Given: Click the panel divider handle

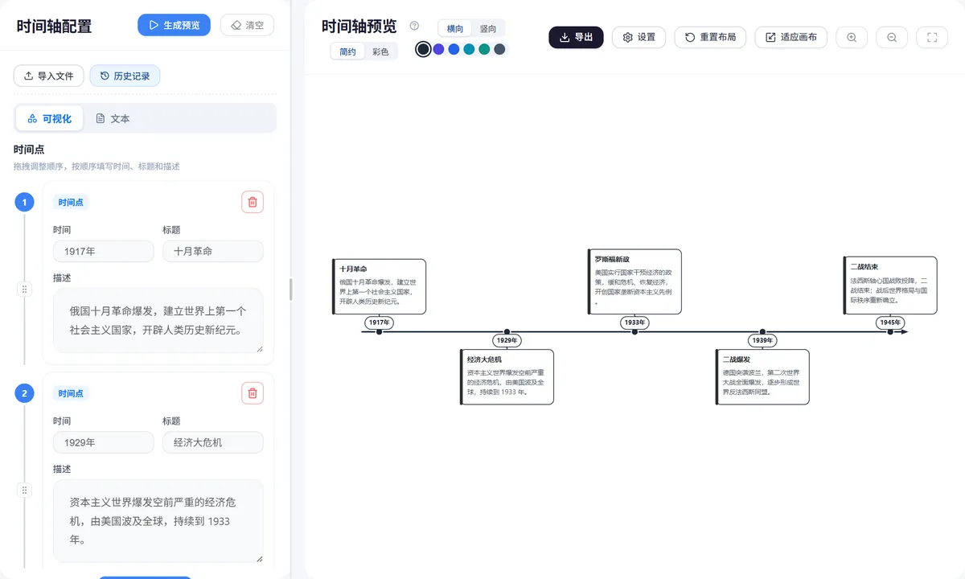Looking at the screenshot, I should click(x=290, y=289).
